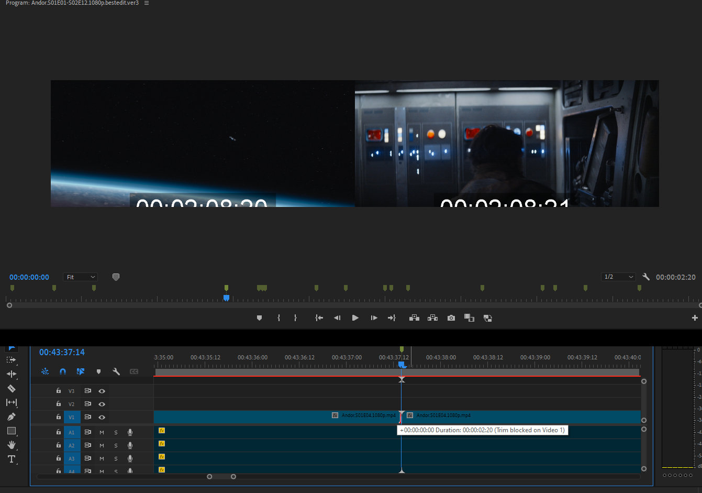Open Timeline Display Settings wrench

116,371
